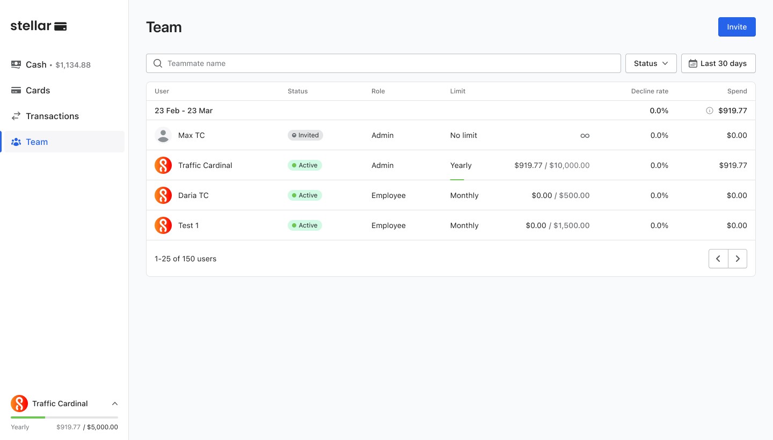Open the Last 30 days date dropdown

pyautogui.click(x=718, y=63)
